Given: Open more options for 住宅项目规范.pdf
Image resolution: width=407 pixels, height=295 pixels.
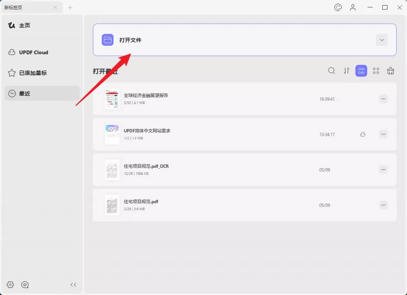Looking at the screenshot, I should tap(383, 205).
